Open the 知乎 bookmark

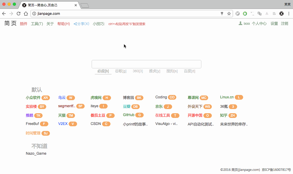coord(224,115)
